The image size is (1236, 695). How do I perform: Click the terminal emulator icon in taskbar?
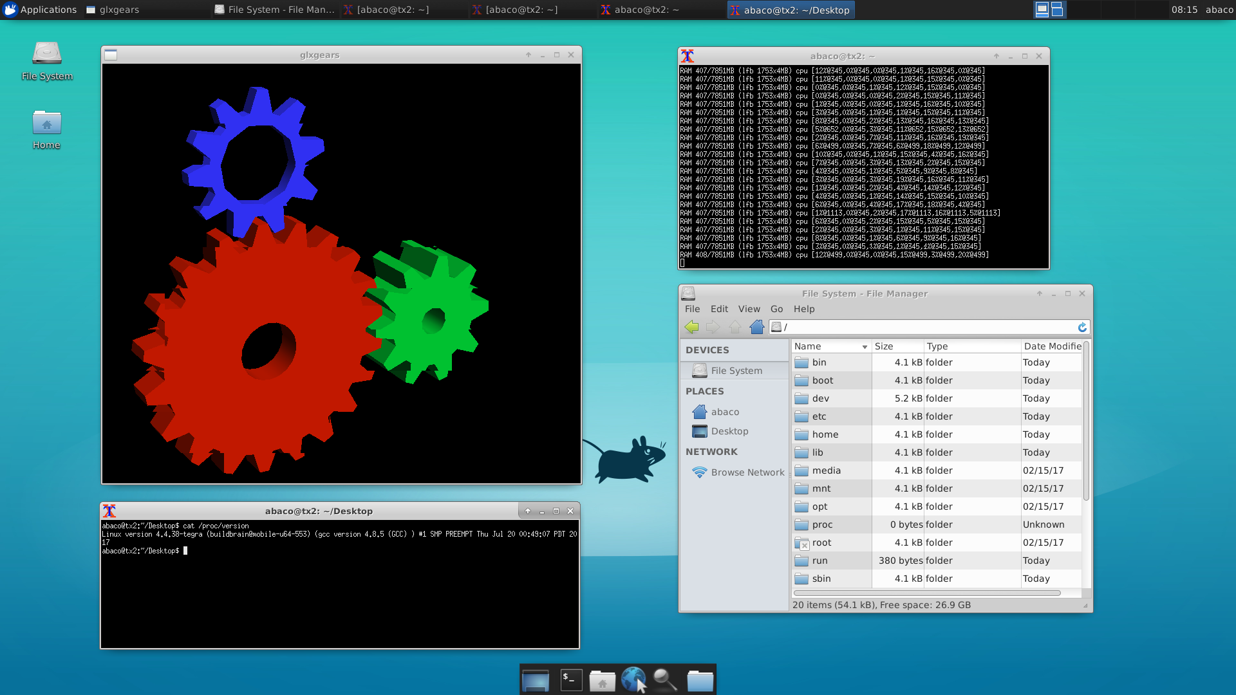click(x=570, y=679)
